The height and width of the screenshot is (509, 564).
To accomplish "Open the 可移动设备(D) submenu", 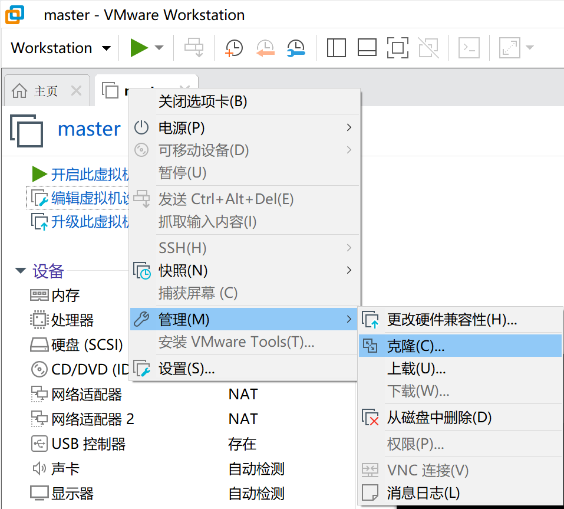I will [245, 150].
